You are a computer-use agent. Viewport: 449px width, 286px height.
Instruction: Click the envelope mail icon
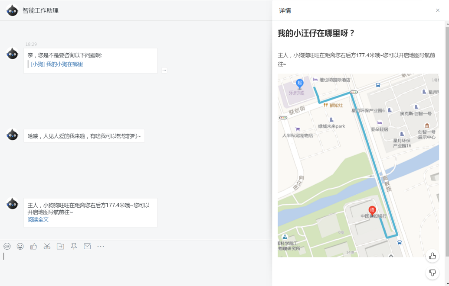coord(87,246)
